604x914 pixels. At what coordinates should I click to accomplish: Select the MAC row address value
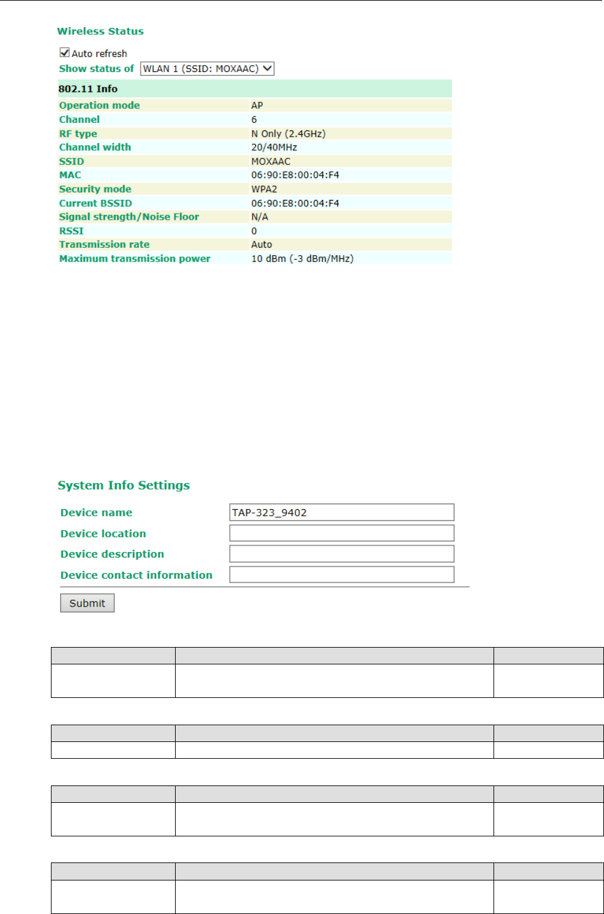pos(295,175)
